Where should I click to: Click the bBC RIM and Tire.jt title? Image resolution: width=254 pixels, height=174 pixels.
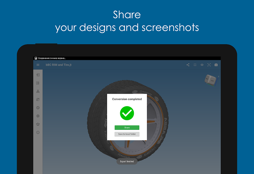[59, 65]
